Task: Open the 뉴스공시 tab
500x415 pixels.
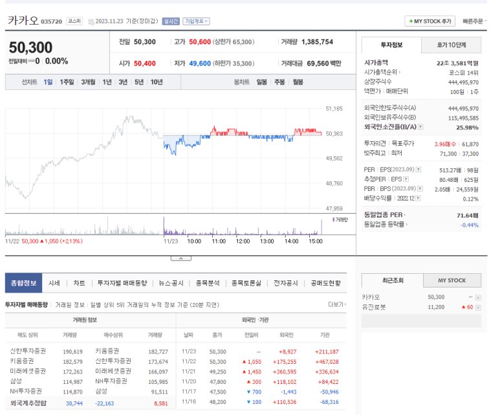Action: click(x=171, y=283)
